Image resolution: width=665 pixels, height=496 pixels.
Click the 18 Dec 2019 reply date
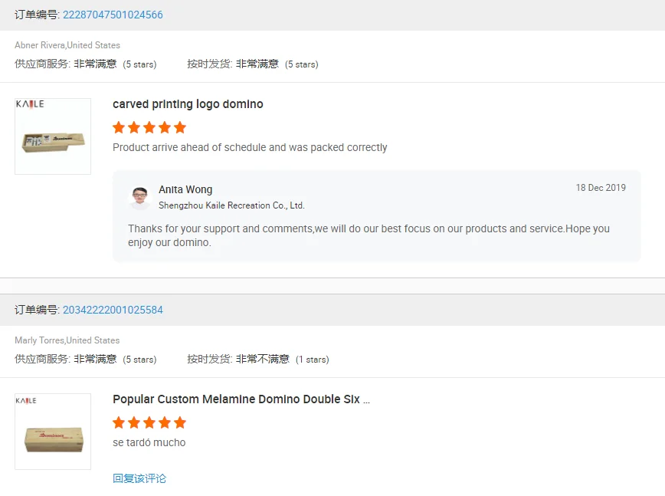click(x=601, y=188)
